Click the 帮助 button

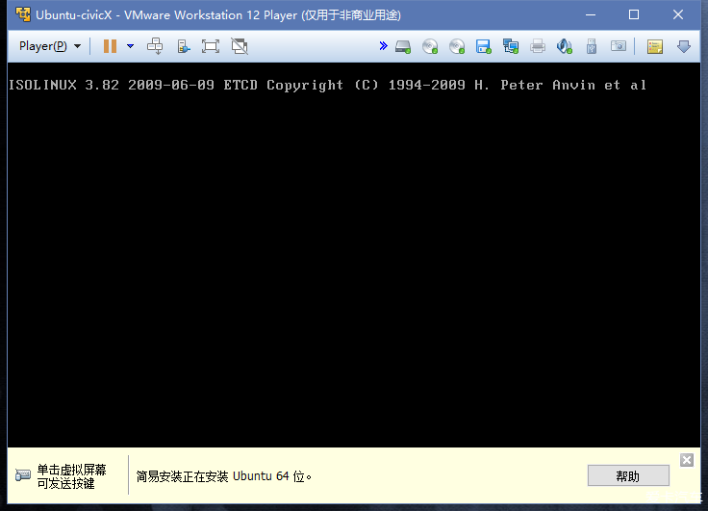[x=628, y=475]
